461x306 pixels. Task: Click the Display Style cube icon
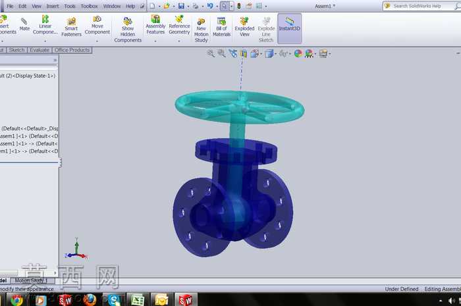269,53
